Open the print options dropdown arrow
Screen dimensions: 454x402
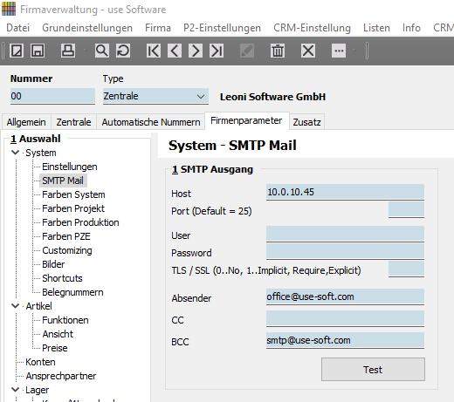[x=86, y=51]
